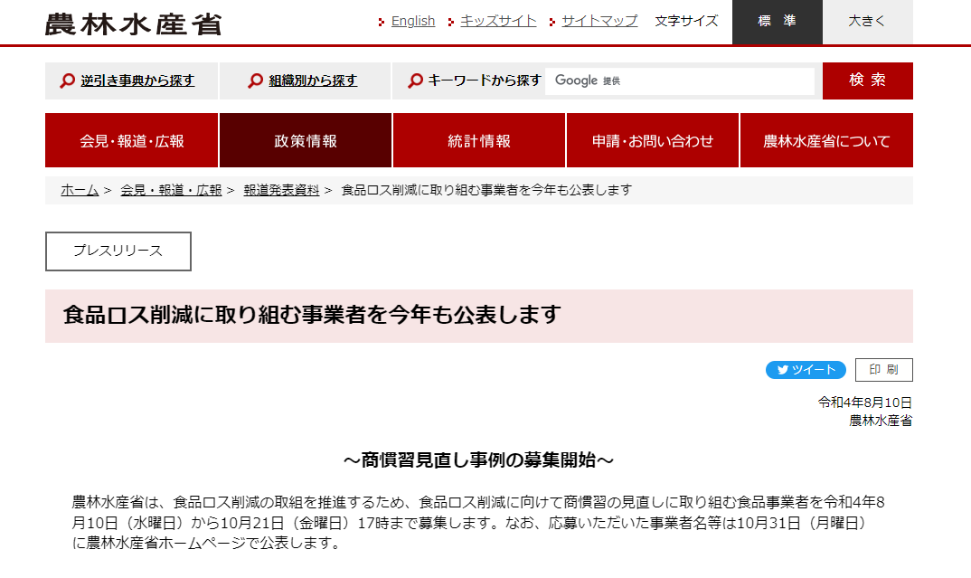The image size is (971, 578).
Task: Open the 統計情報 navigation tab
Action: (x=479, y=140)
